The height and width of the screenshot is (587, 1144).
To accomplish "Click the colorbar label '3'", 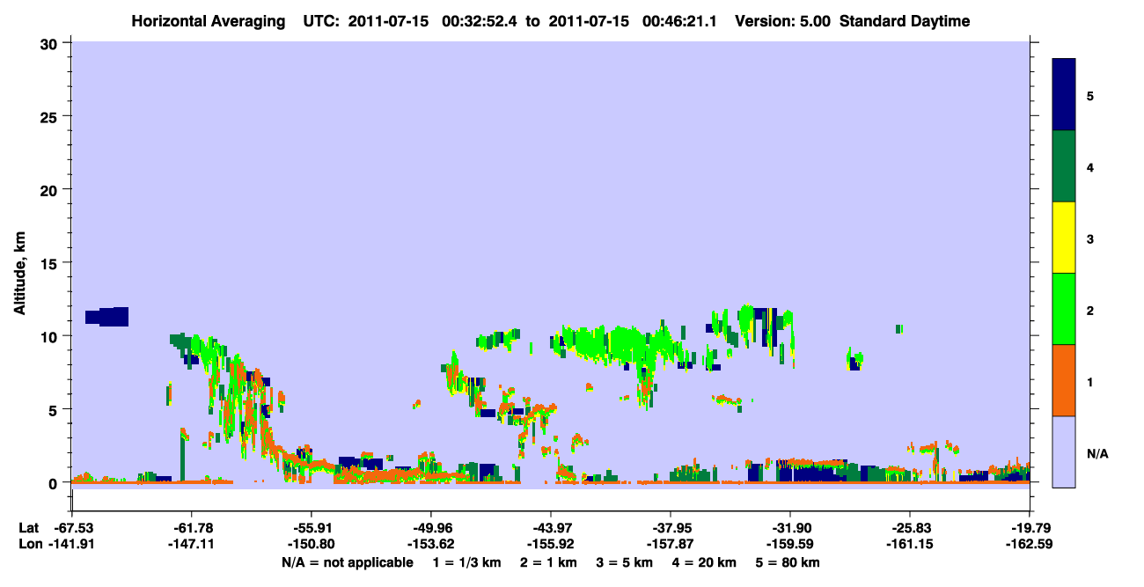I will point(1089,239).
